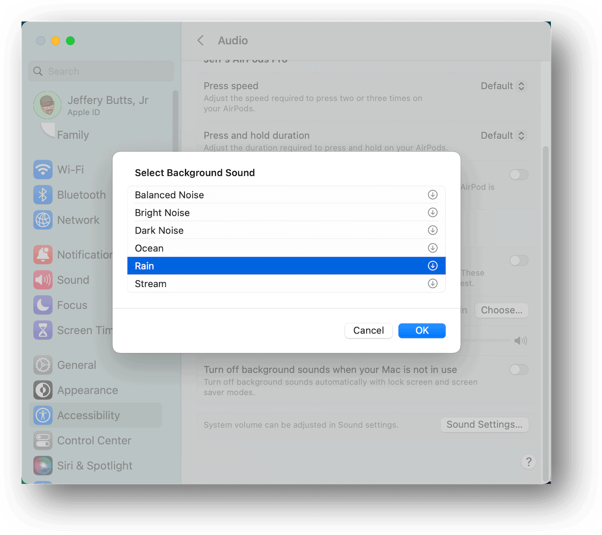The image size is (602, 535).
Task: Click the Sound speaker icon in sidebar
Action: (x=43, y=280)
